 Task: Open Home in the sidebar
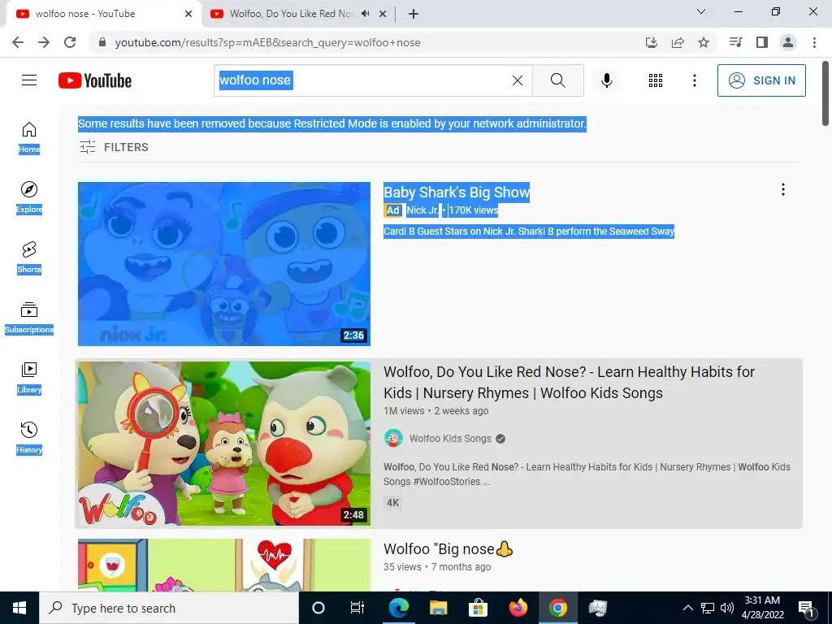pos(29,137)
